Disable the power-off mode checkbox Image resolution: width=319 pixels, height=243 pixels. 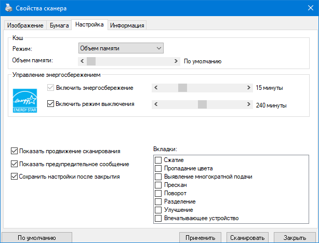(x=50, y=104)
